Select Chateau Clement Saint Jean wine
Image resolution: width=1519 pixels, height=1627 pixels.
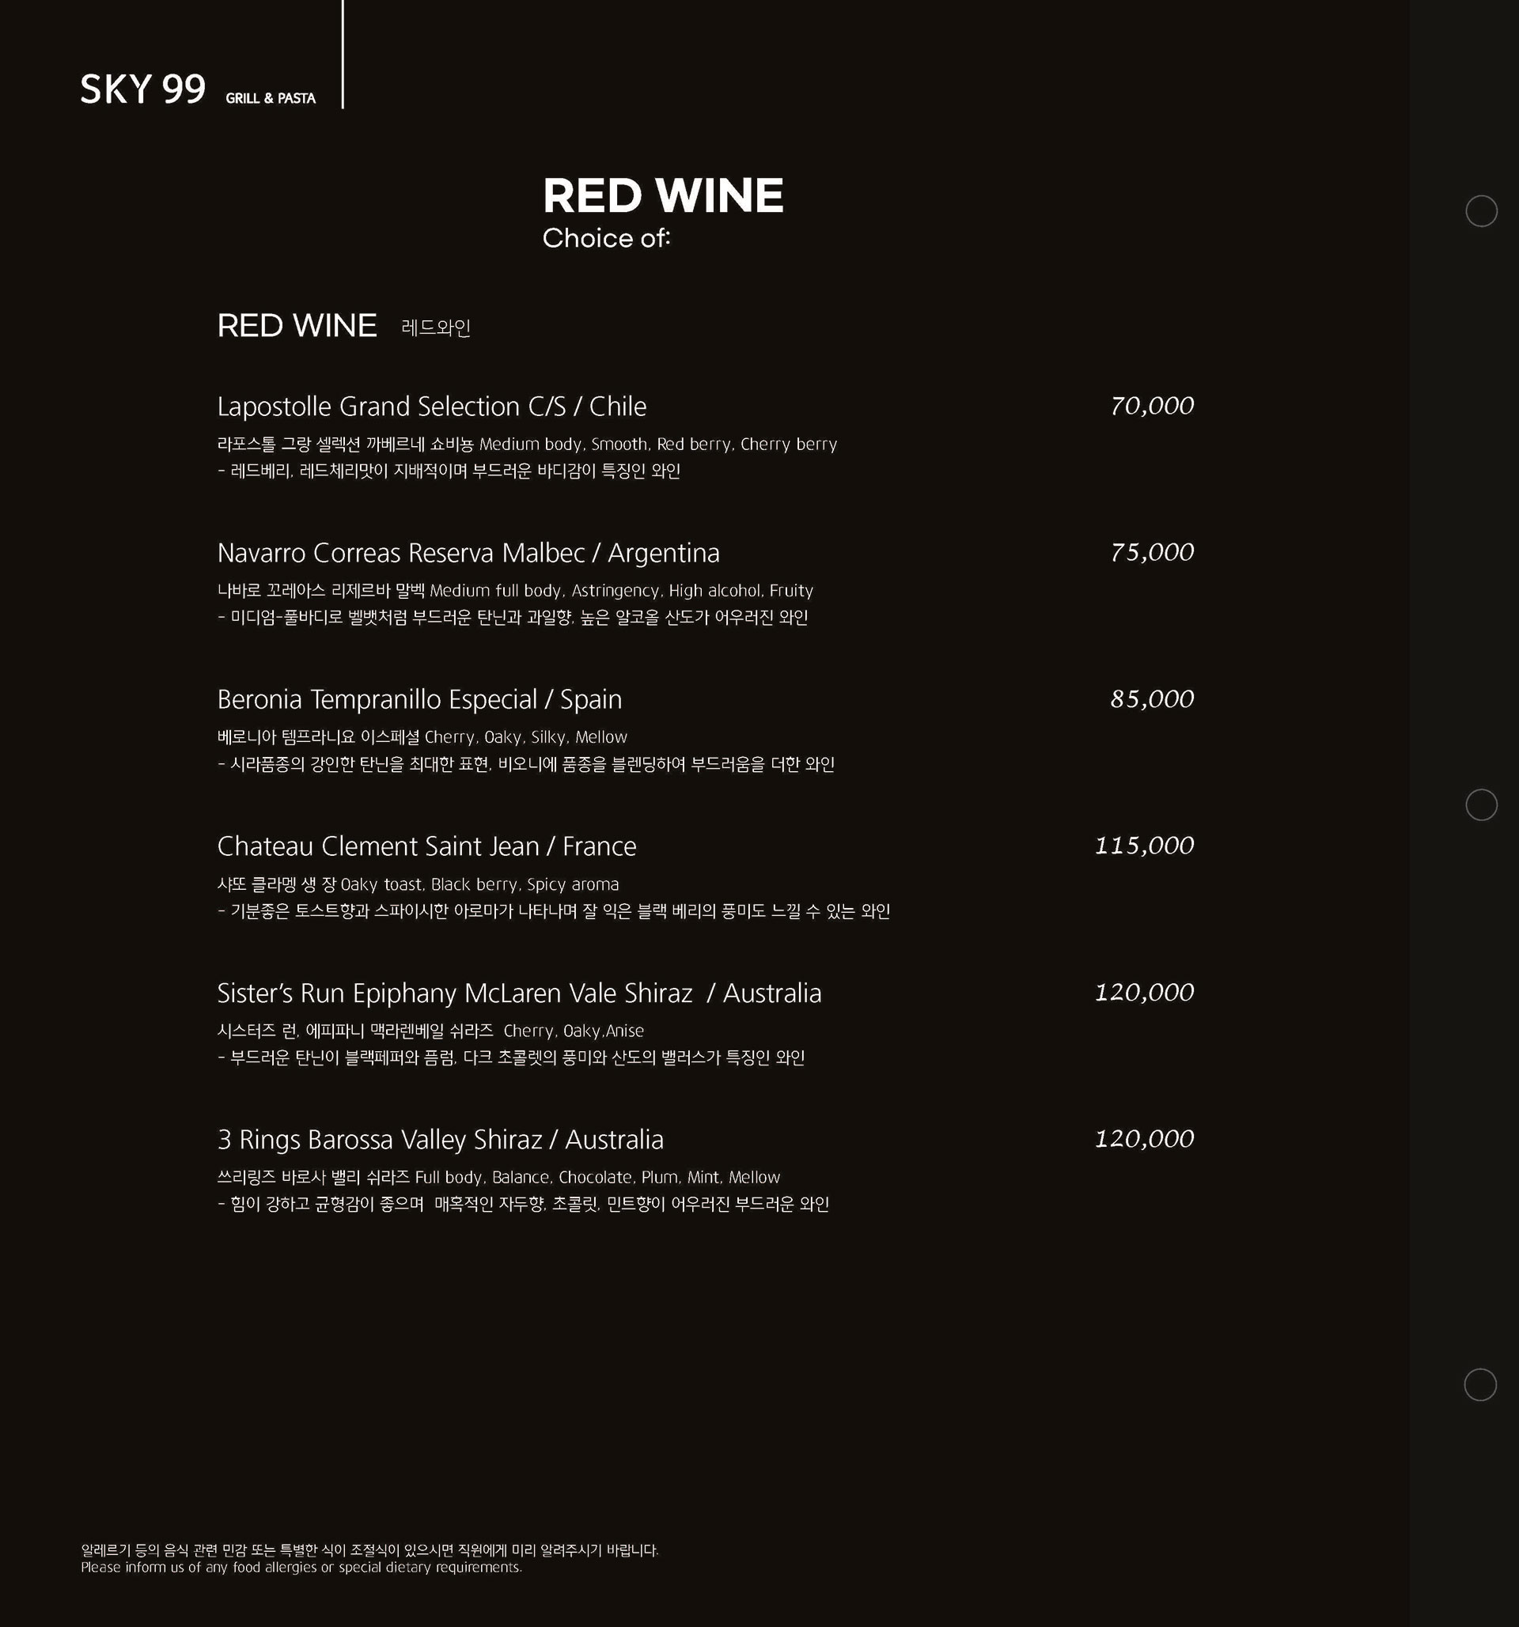tap(426, 846)
